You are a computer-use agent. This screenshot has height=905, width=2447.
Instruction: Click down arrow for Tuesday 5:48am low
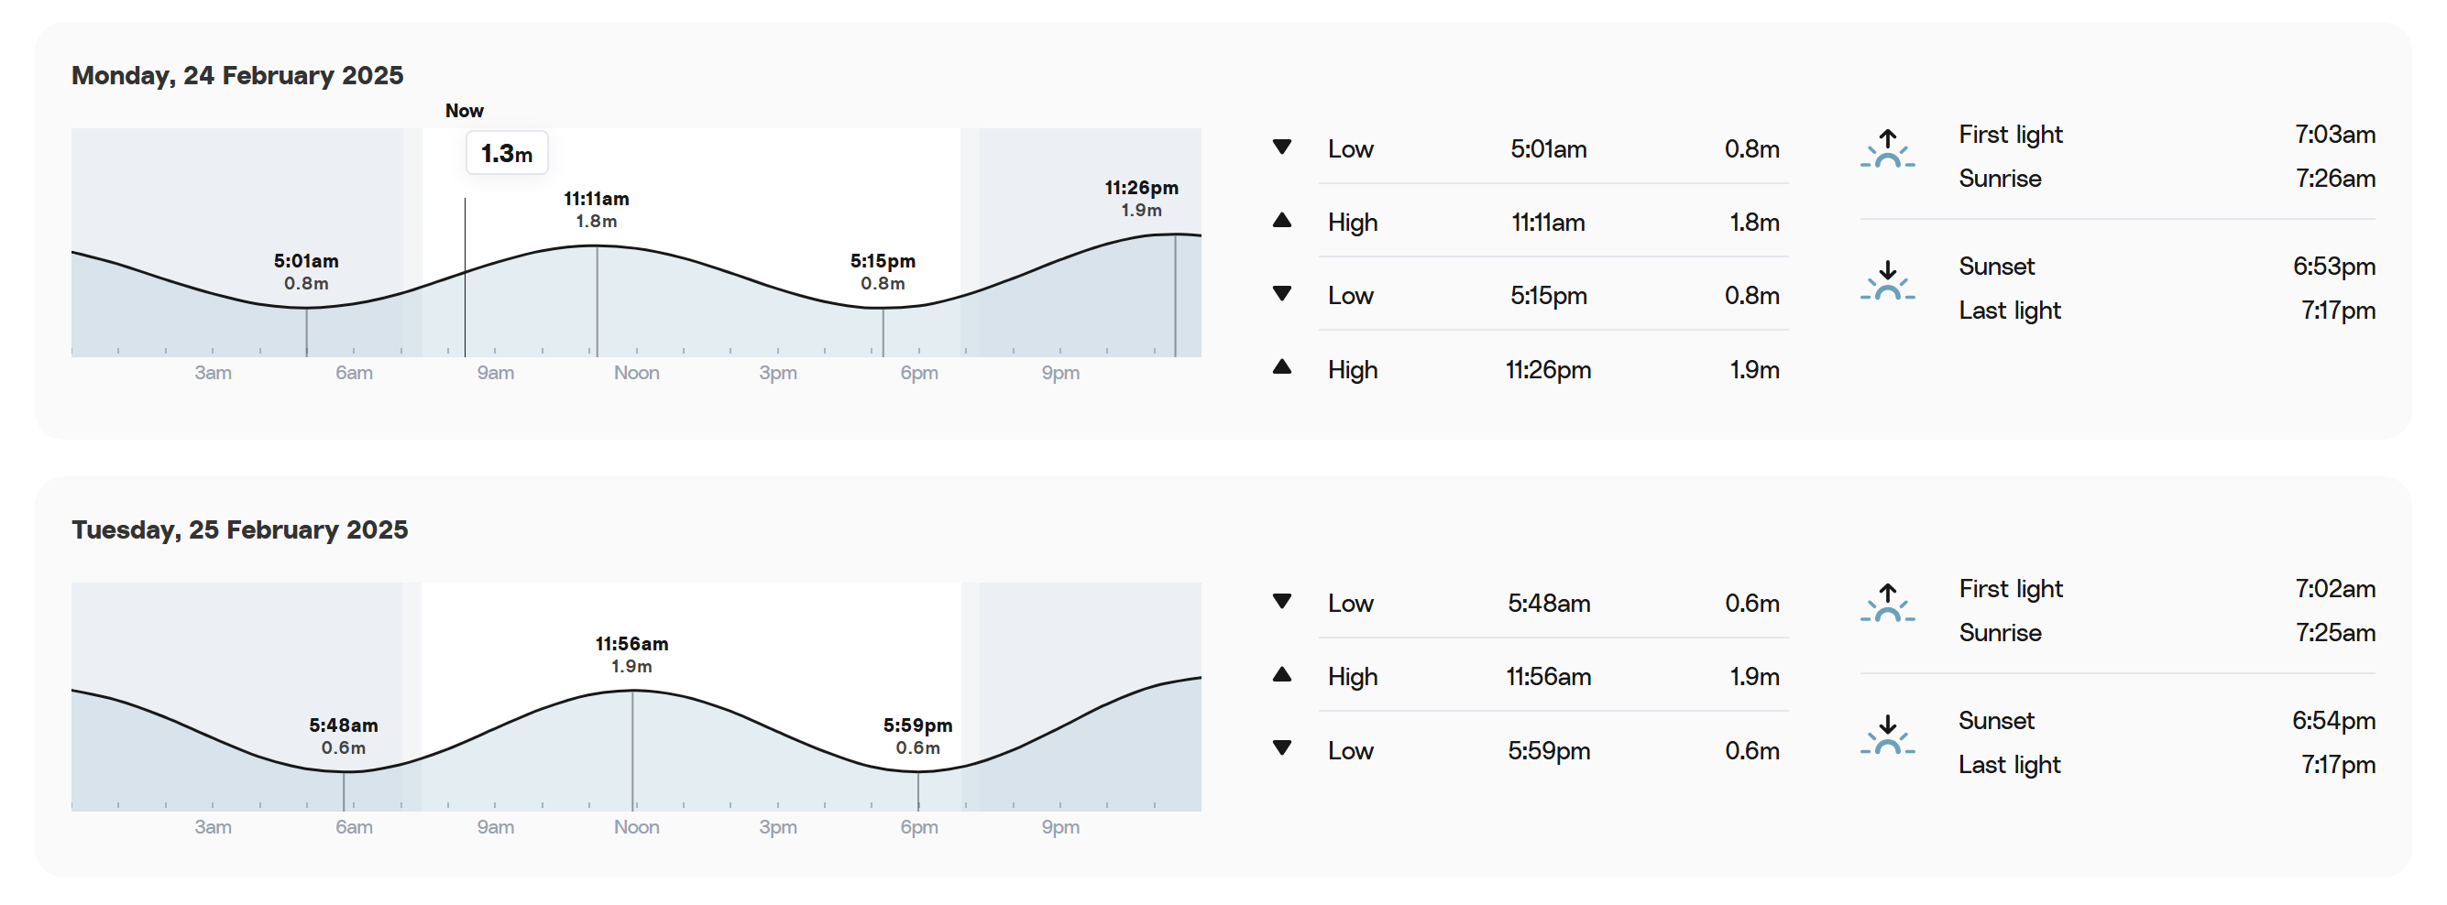pyautogui.click(x=1281, y=601)
